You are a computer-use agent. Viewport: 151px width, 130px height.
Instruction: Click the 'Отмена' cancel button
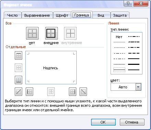pyautogui.click(x=132, y=122)
